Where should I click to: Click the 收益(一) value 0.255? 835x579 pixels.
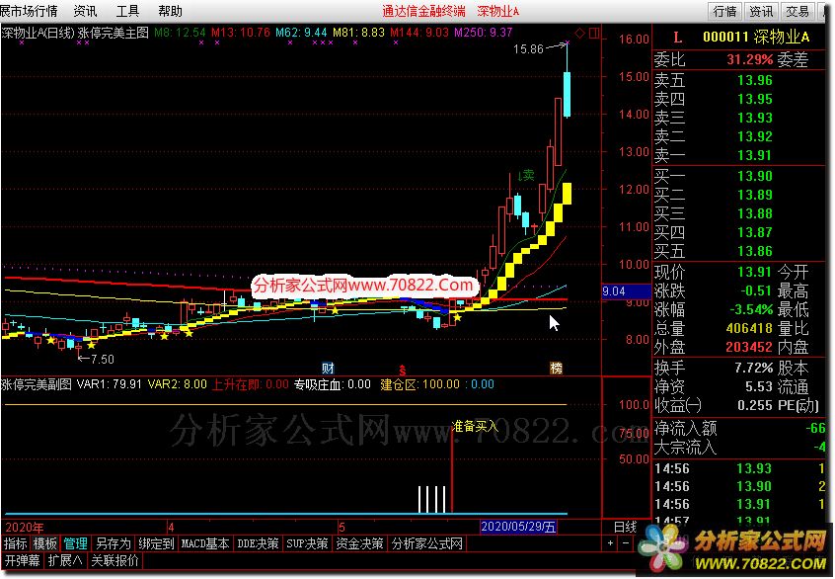click(x=755, y=406)
